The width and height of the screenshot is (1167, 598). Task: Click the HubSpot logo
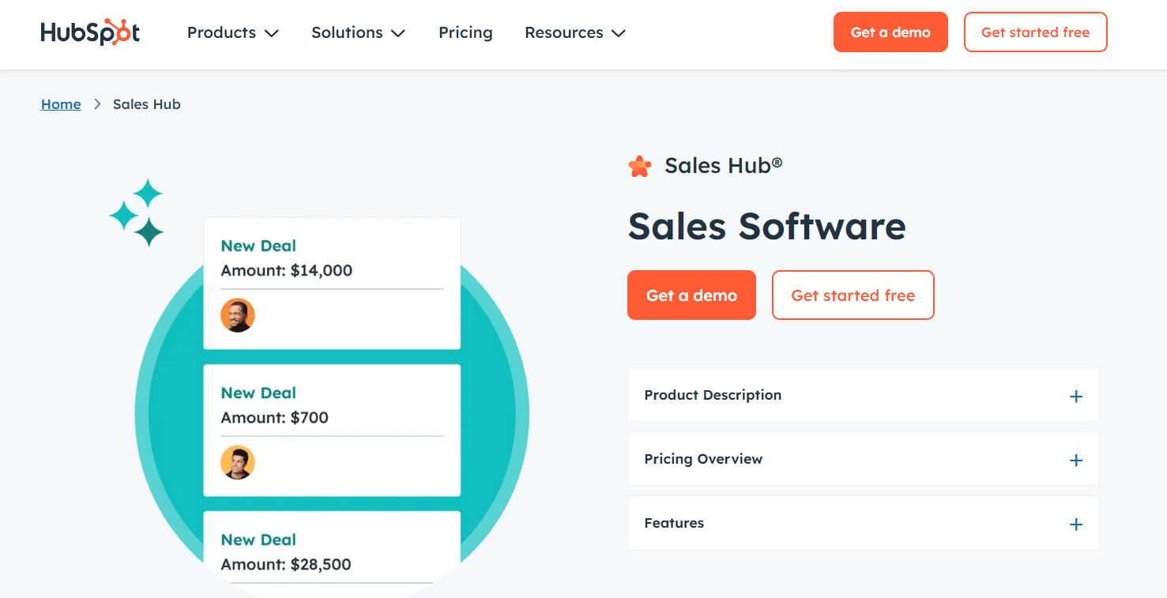click(90, 32)
